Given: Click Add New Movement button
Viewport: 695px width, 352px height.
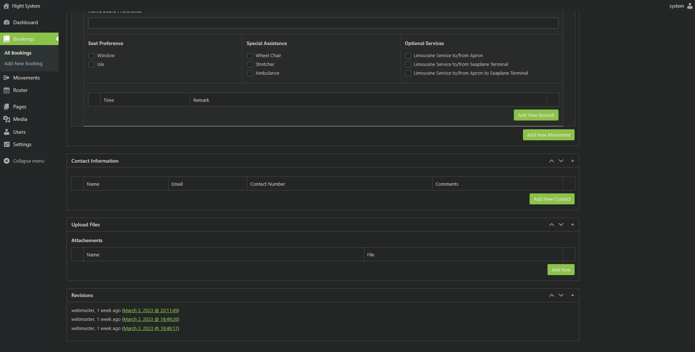Looking at the screenshot, I should point(549,135).
